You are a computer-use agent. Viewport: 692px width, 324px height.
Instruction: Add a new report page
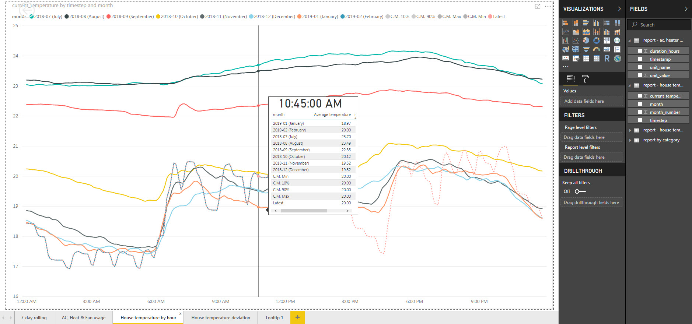[x=297, y=317]
